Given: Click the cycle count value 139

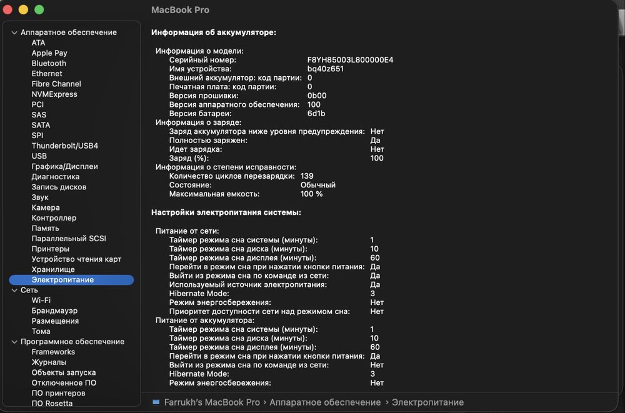Looking at the screenshot, I should (307, 176).
